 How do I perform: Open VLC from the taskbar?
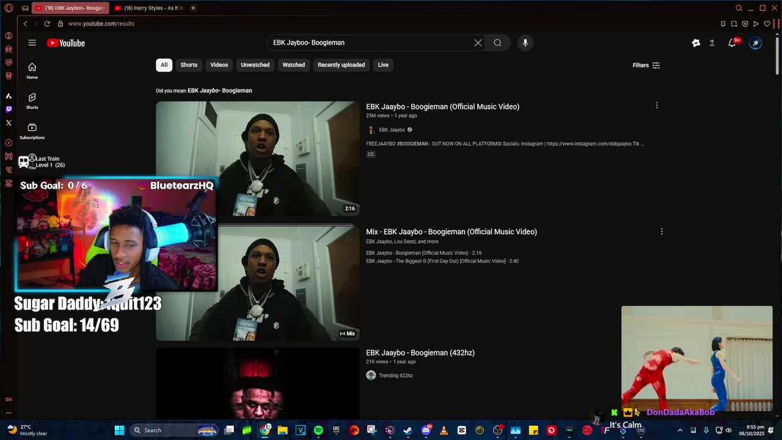[x=444, y=430]
